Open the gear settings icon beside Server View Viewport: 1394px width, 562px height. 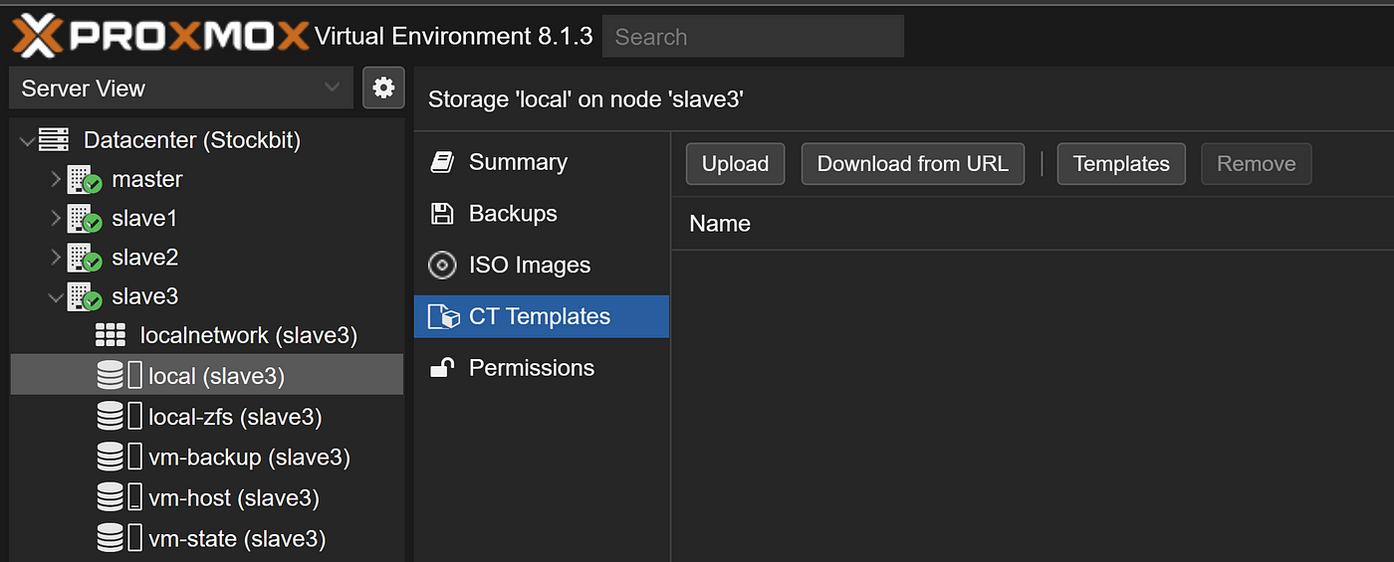click(383, 88)
